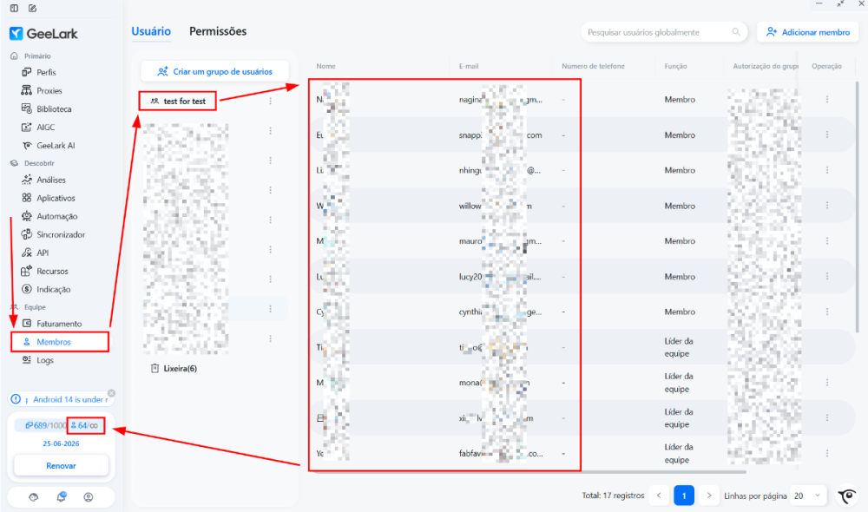Open the notifications bell icon

[x=62, y=496]
